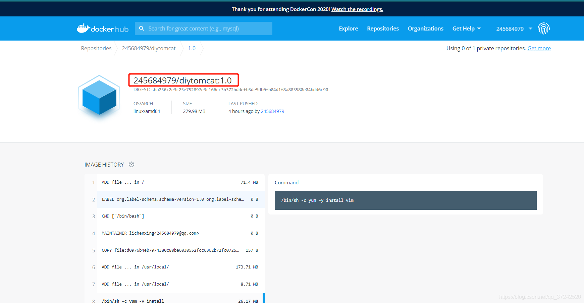
Task: Click the 245684979/diytomcat:1.0 image title
Action: tap(182, 80)
